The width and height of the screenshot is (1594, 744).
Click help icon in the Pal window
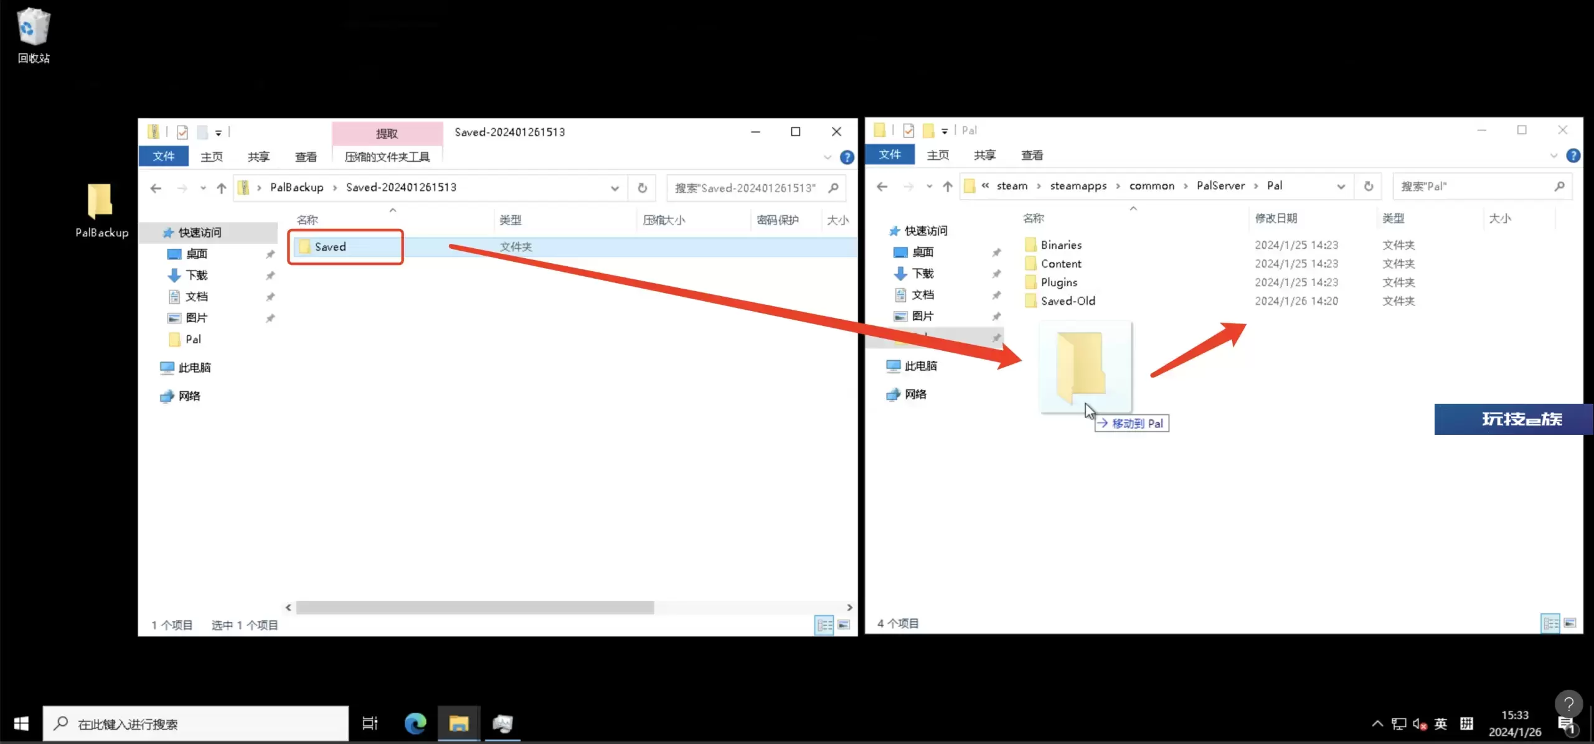(x=1573, y=156)
